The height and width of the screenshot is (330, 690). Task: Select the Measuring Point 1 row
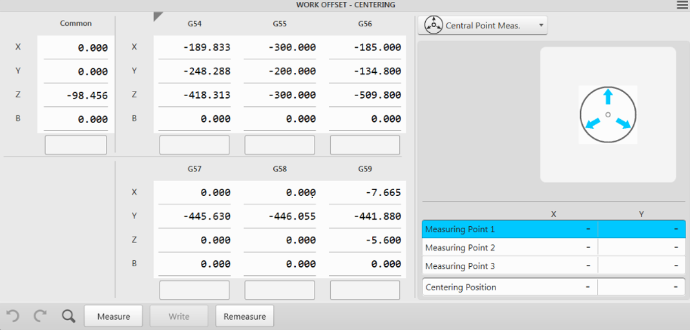click(x=554, y=229)
